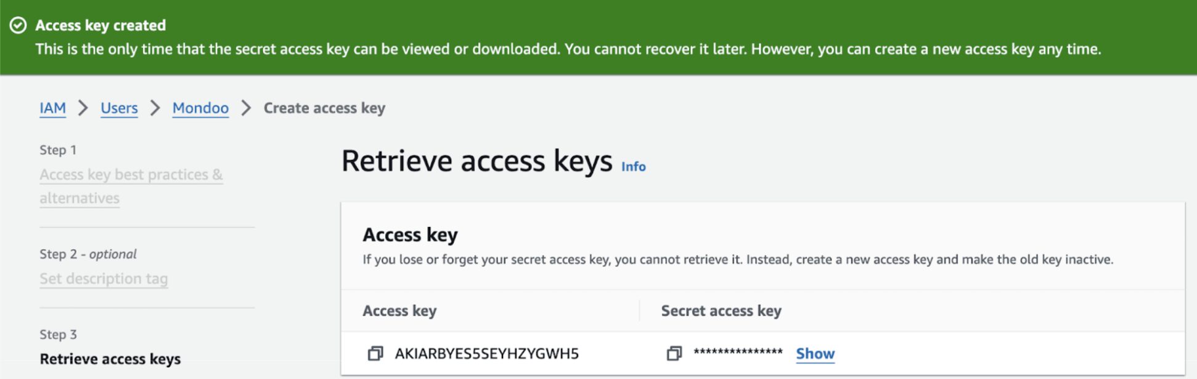
Task: Go to the Users breadcrumb link
Action: coord(119,108)
